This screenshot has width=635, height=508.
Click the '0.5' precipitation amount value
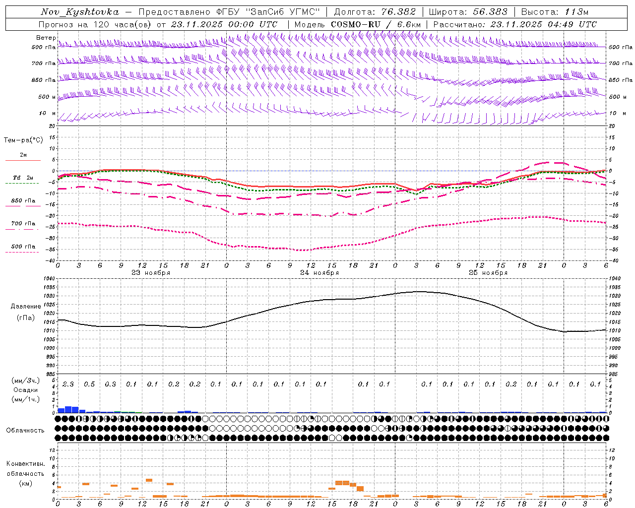(89, 384)
